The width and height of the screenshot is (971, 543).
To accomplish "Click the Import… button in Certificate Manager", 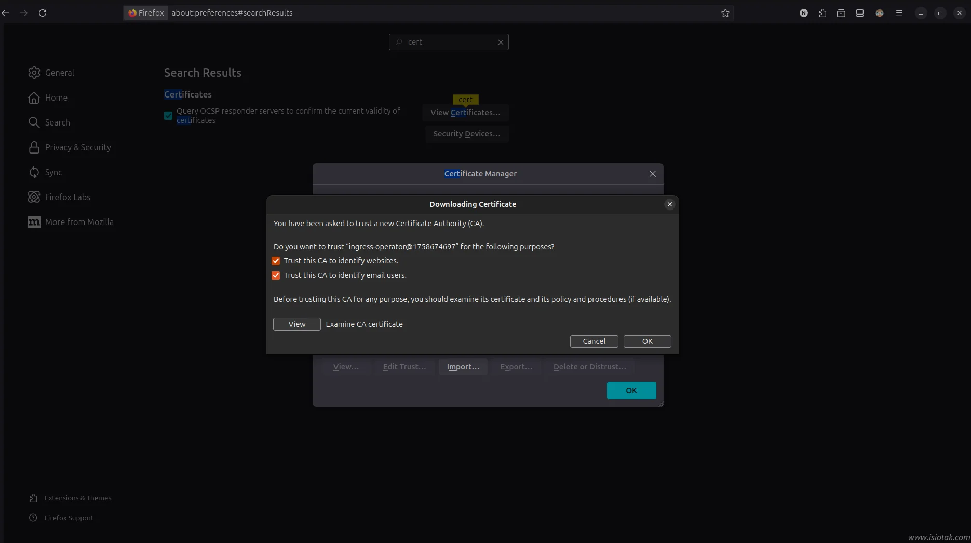I will click(463, 367).
